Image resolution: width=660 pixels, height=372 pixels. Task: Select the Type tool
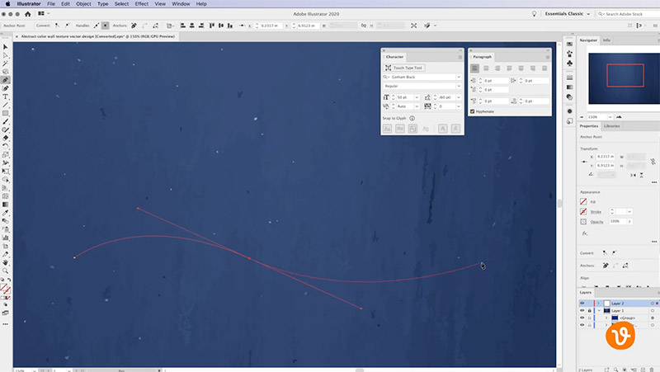[6, 97]
